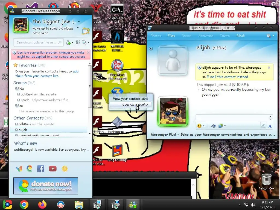
Task: Open the PopCap games desktop shortcut
Action: 117,70
